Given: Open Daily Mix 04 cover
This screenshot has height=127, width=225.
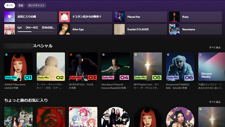Looking at the screenshot, I should click(115, 67).
